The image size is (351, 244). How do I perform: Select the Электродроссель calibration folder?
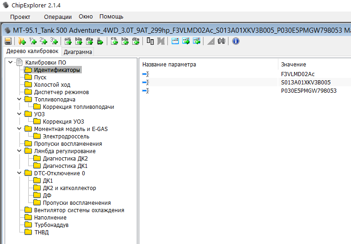[66, 137]
